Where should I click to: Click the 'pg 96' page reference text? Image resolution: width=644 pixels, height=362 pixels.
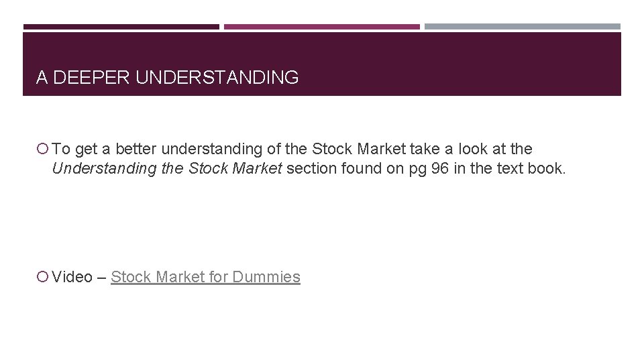click(429, 169)
